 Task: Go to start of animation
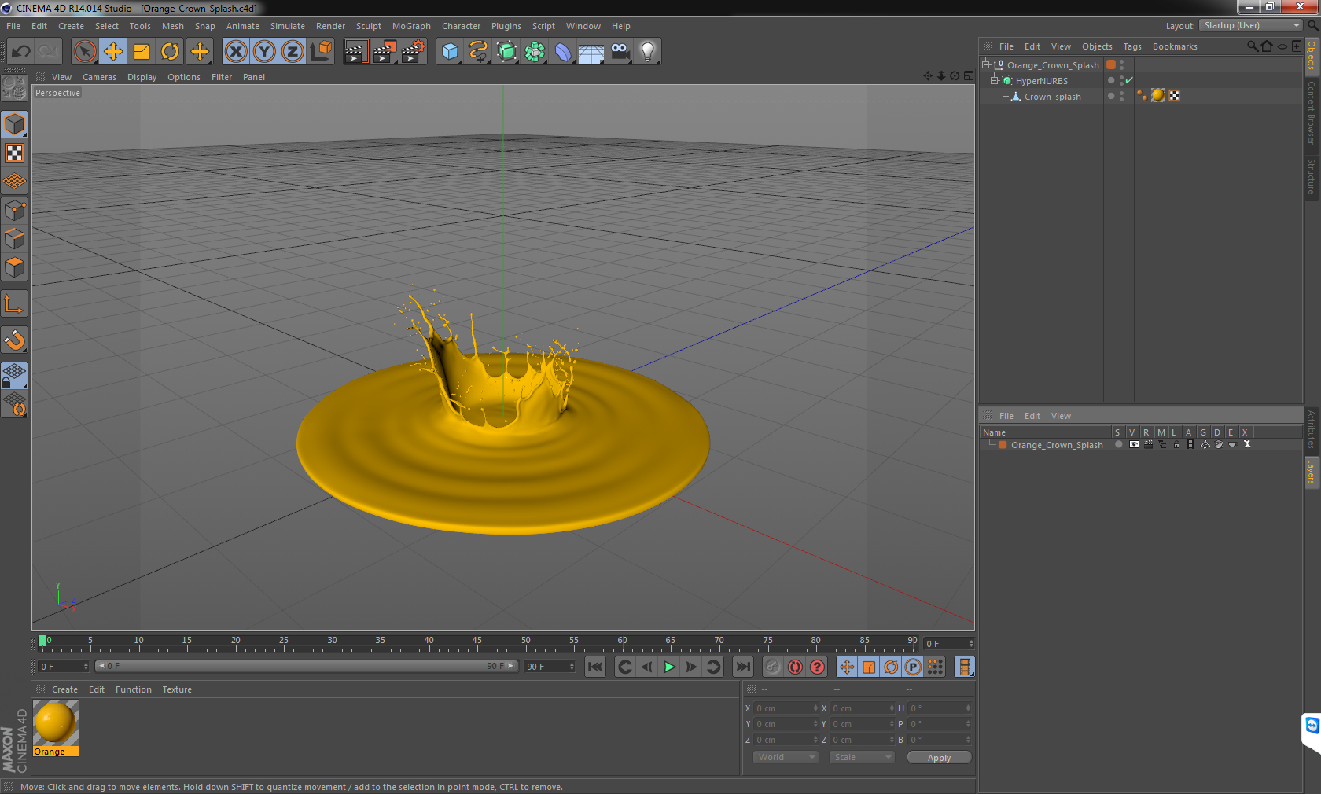pyautogui.click(x=595, y=667)
